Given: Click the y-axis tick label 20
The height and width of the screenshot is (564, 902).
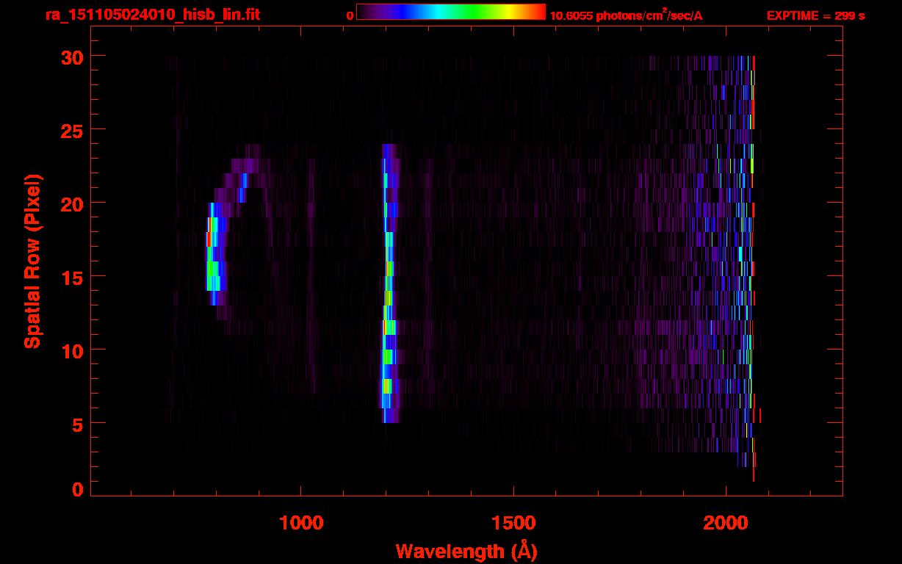Looking at the screenshot, I should pyautogui.click(x=72, y=203).
